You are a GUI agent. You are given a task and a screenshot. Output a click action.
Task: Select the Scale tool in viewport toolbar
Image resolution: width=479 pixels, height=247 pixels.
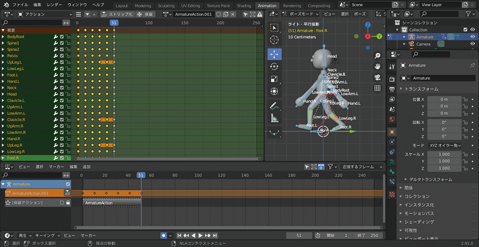pos(274,79)
